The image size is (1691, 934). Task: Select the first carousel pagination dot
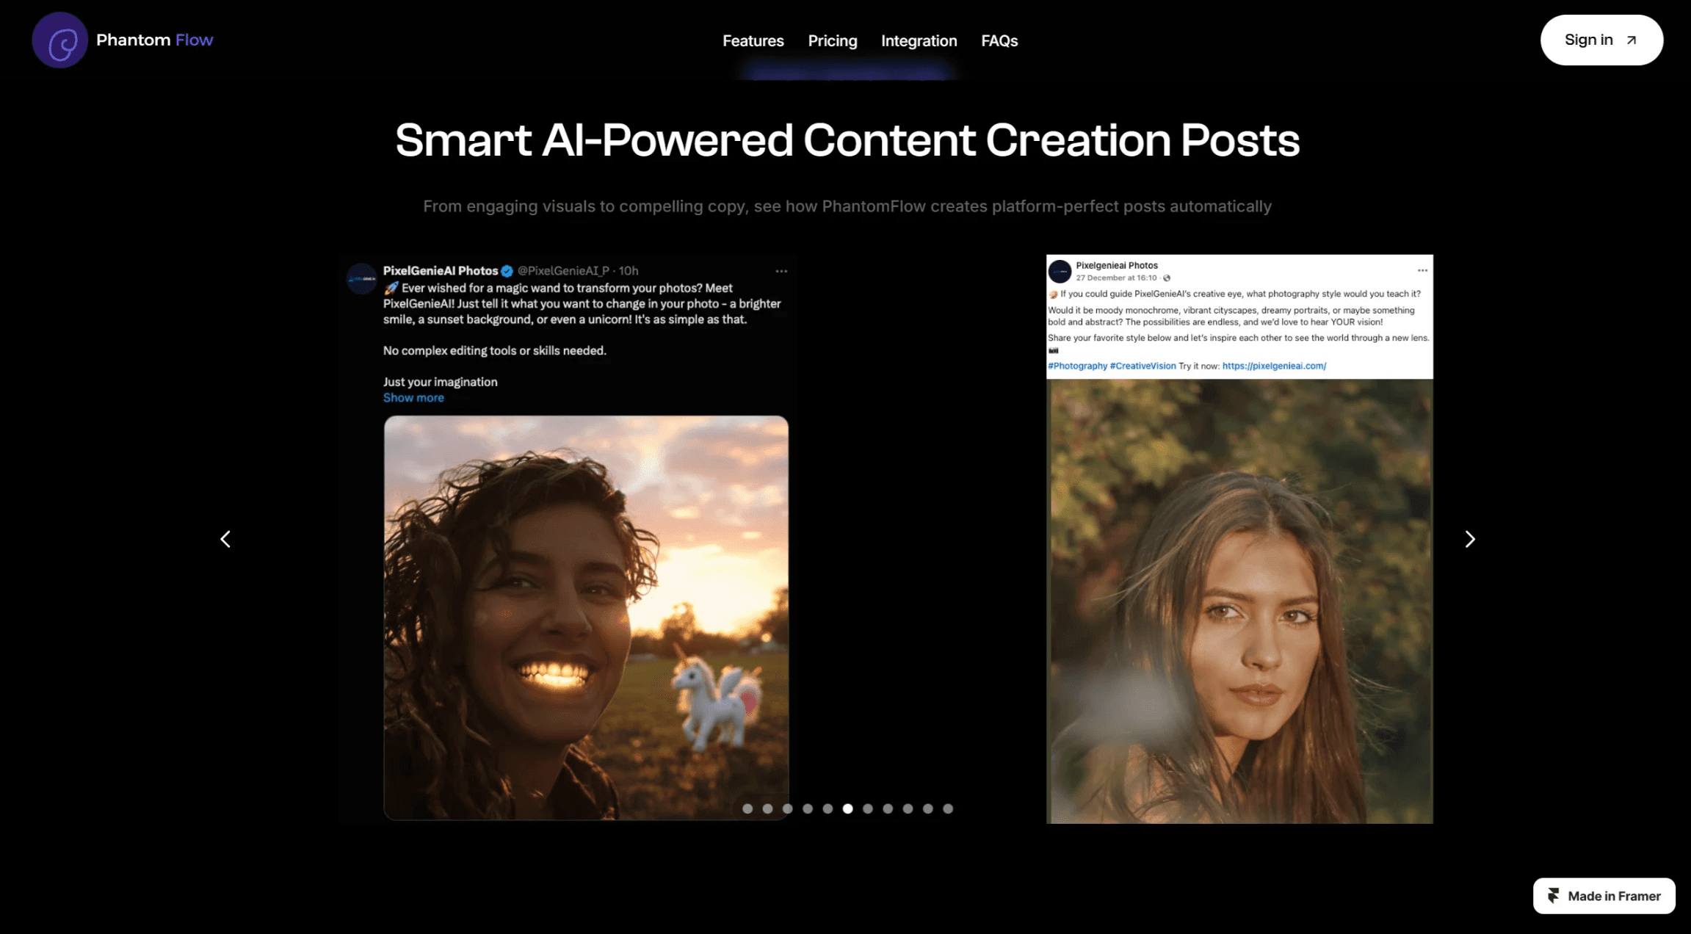747,808
